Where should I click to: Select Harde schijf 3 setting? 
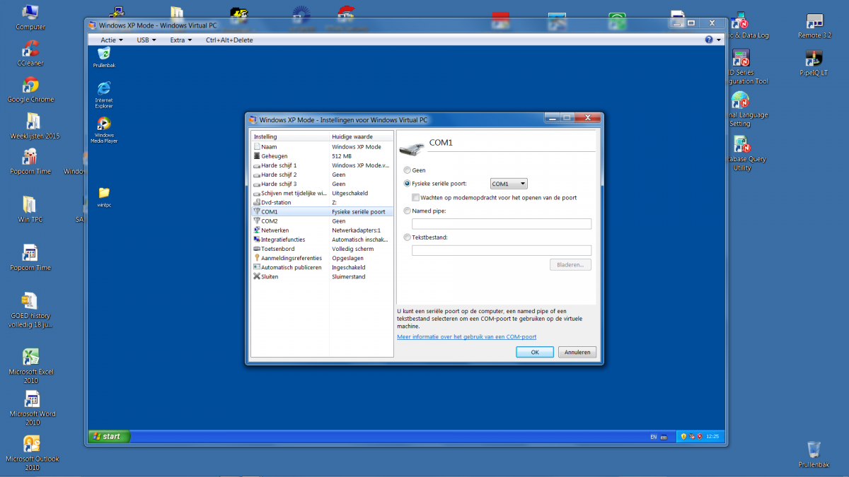[x=322, y=184]
